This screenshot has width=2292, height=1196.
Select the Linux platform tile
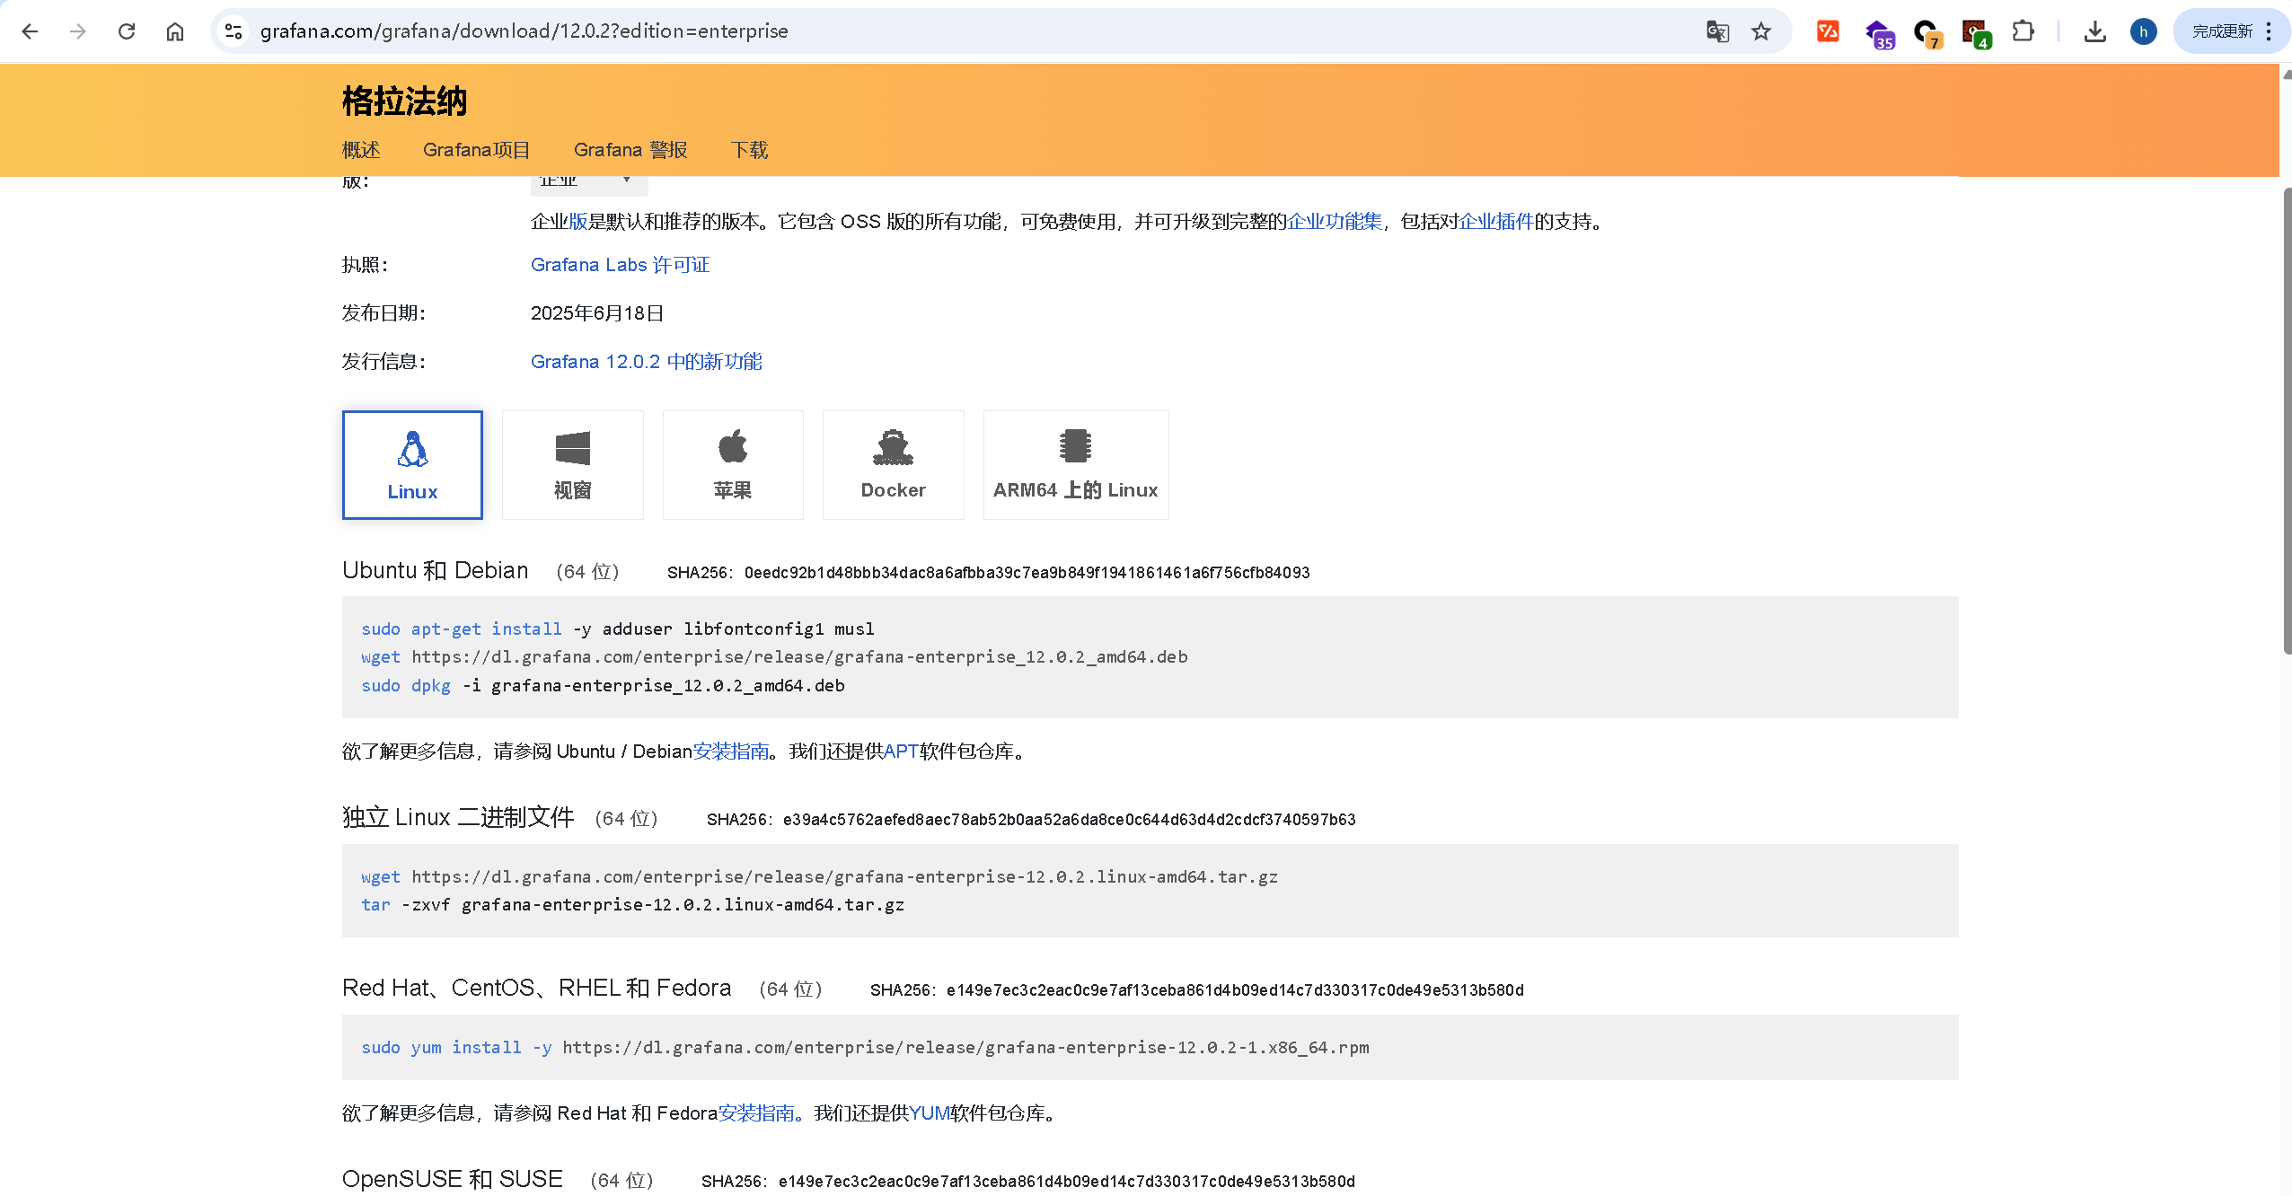pyautogui.click(x=412, y=465)
